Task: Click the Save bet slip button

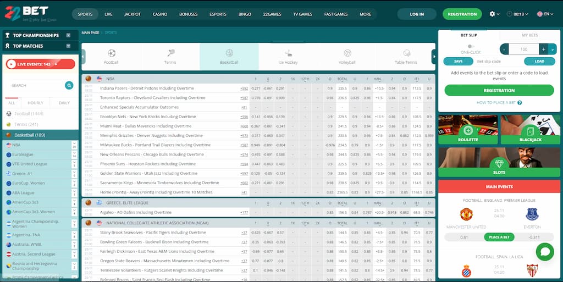Action: [x=458, y=62]
